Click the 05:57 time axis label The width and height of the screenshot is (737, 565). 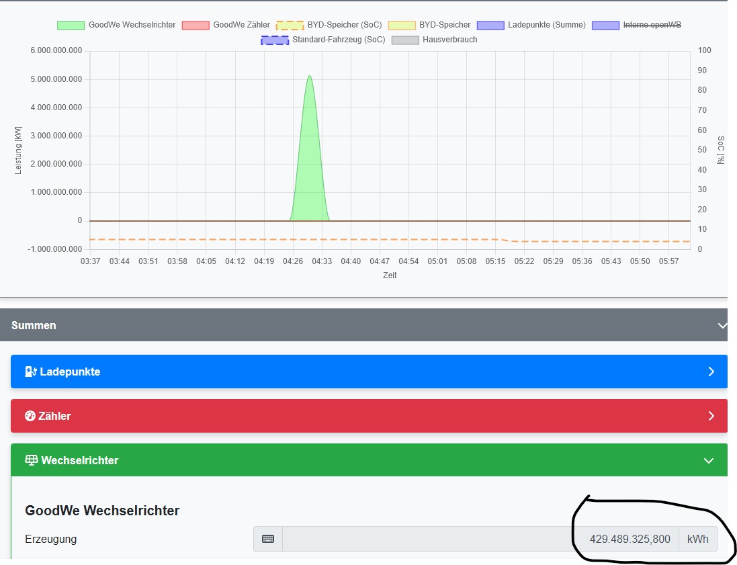[668, 261]
